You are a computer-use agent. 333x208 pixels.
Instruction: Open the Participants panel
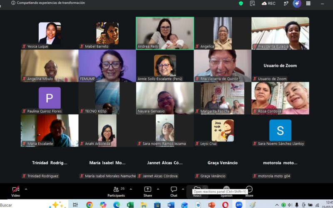point(116,191)
